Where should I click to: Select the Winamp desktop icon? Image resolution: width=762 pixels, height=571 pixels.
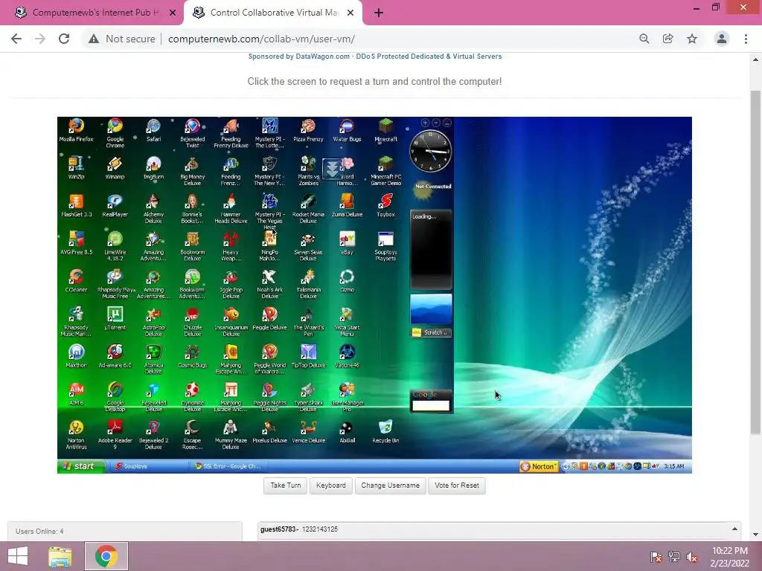115,168
